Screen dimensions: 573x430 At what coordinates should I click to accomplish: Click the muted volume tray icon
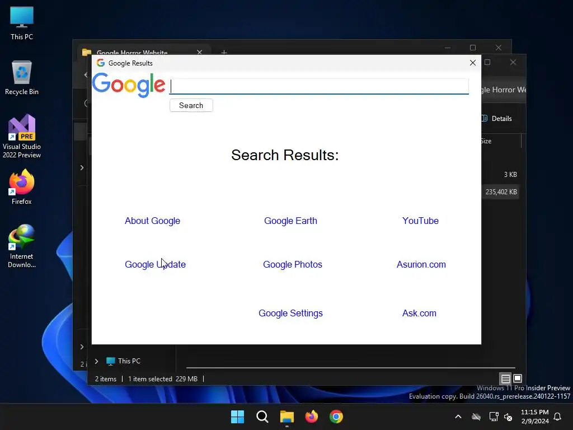[x=508, y=417]
